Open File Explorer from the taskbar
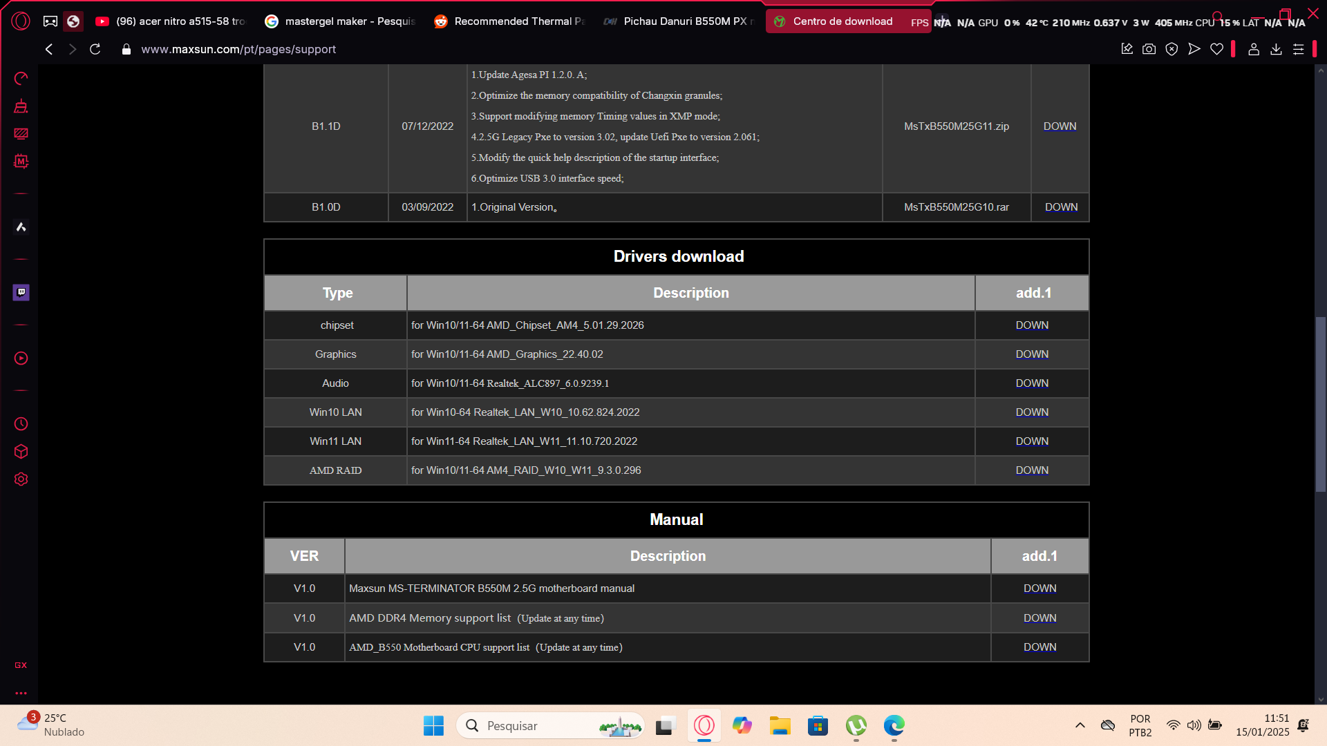Image resolution: width=1327 pixels, height=746 pixels. (x=780, y=725)
